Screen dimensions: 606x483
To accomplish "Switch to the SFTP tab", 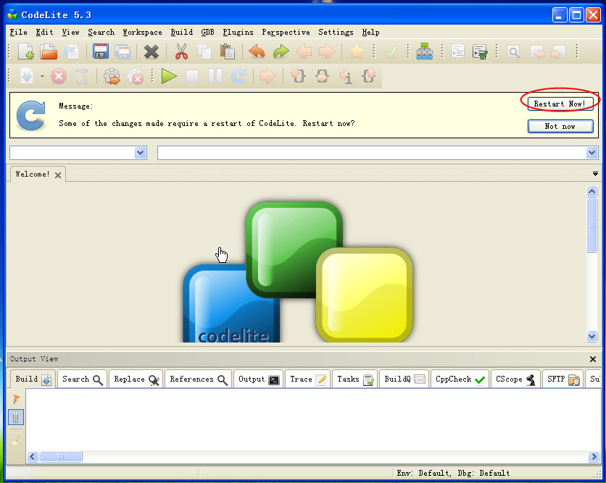I will tap(563, 379).
